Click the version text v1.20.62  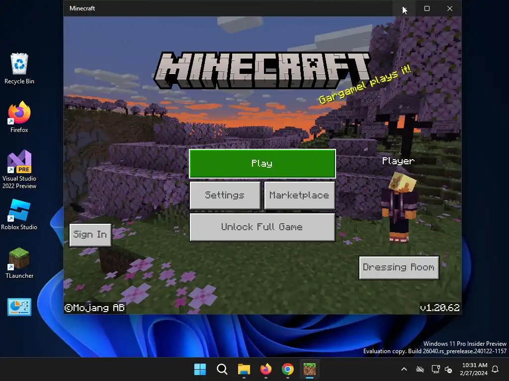(x=440, y=308)
